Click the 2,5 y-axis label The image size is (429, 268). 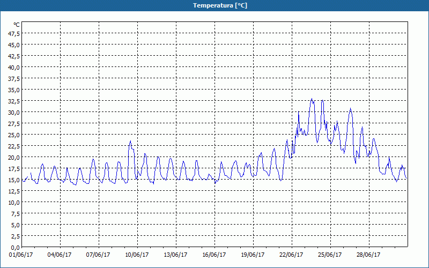(x=16, y=236)
